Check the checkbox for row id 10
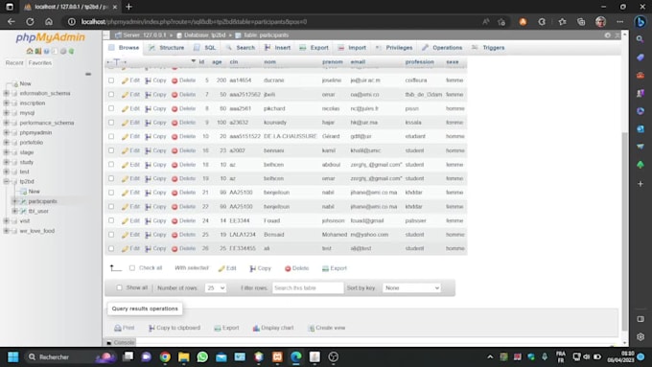 [x=111, y=136]
